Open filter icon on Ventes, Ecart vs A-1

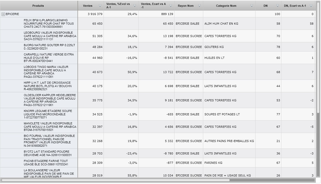171,6
